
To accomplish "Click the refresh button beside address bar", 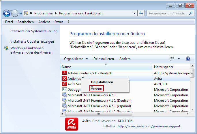I will (x=141, y=13).
